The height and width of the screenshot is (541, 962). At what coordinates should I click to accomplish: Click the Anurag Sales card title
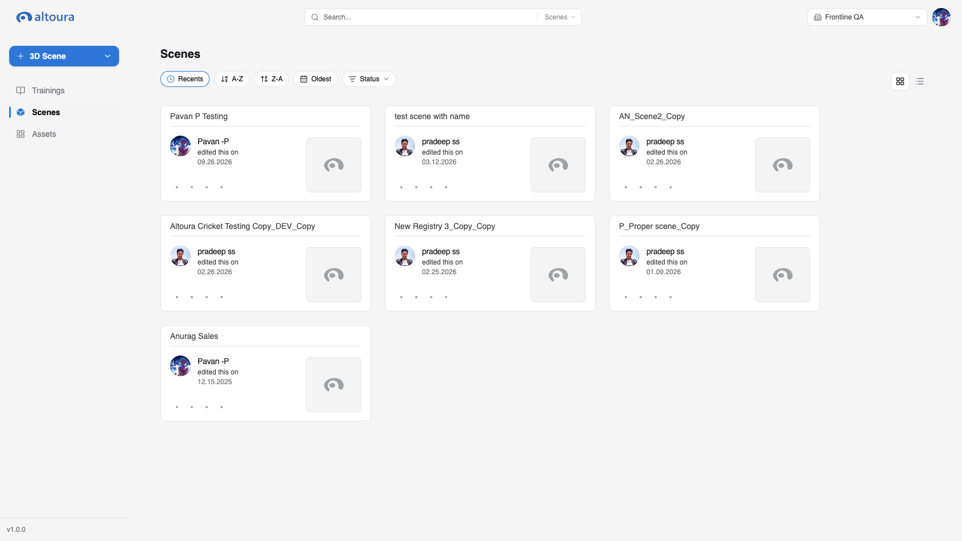point(194,336)
